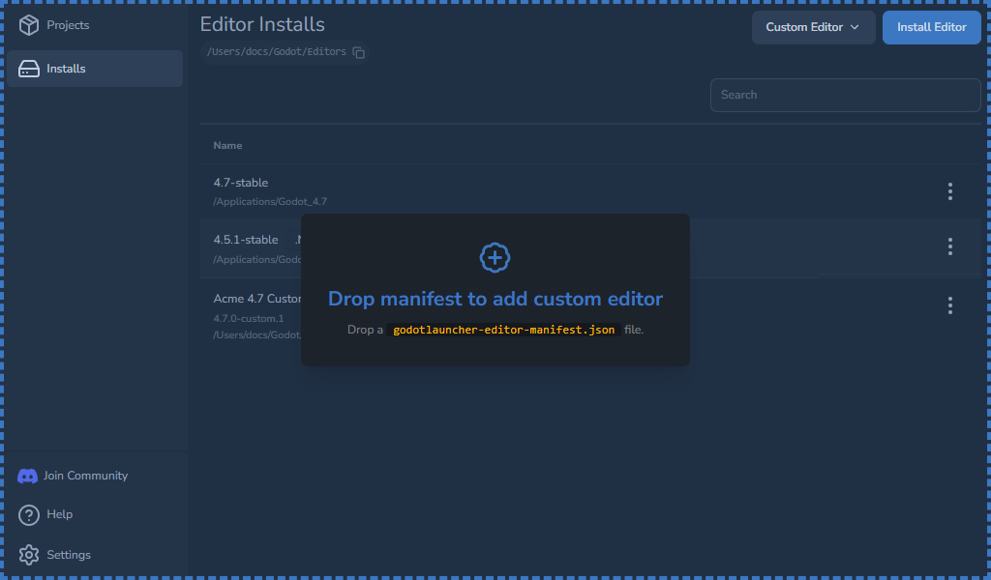Focus the Search input field
This screenshot has width=991, height=580.
pos(845,96)
